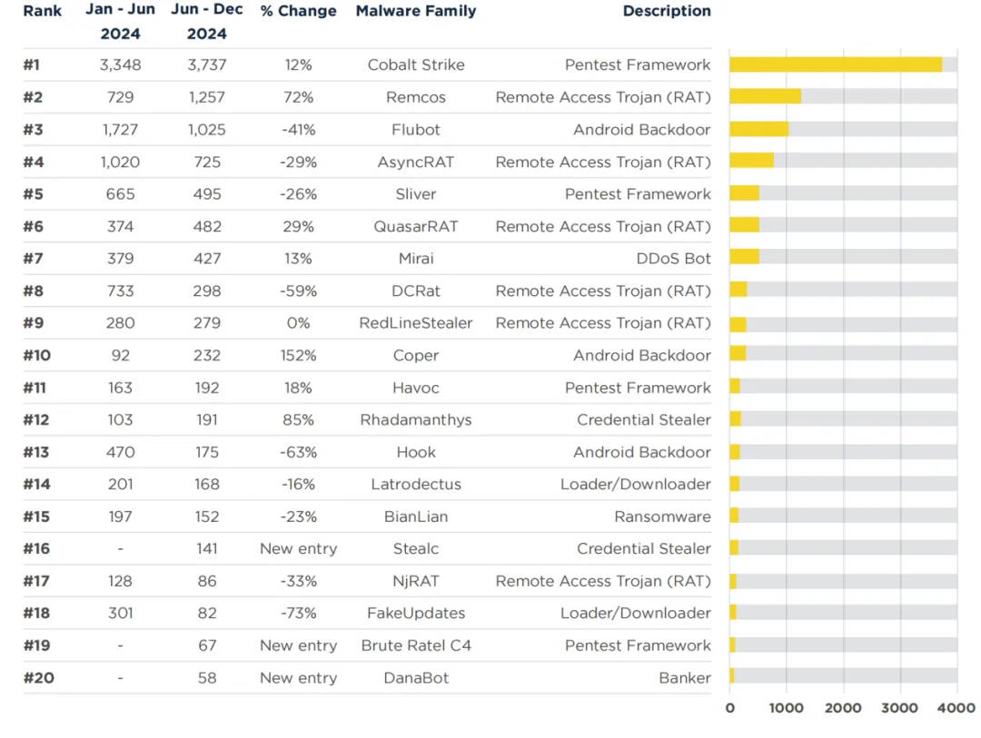Select the Remcos yellow bar in chart

click(x=765, y=96)
